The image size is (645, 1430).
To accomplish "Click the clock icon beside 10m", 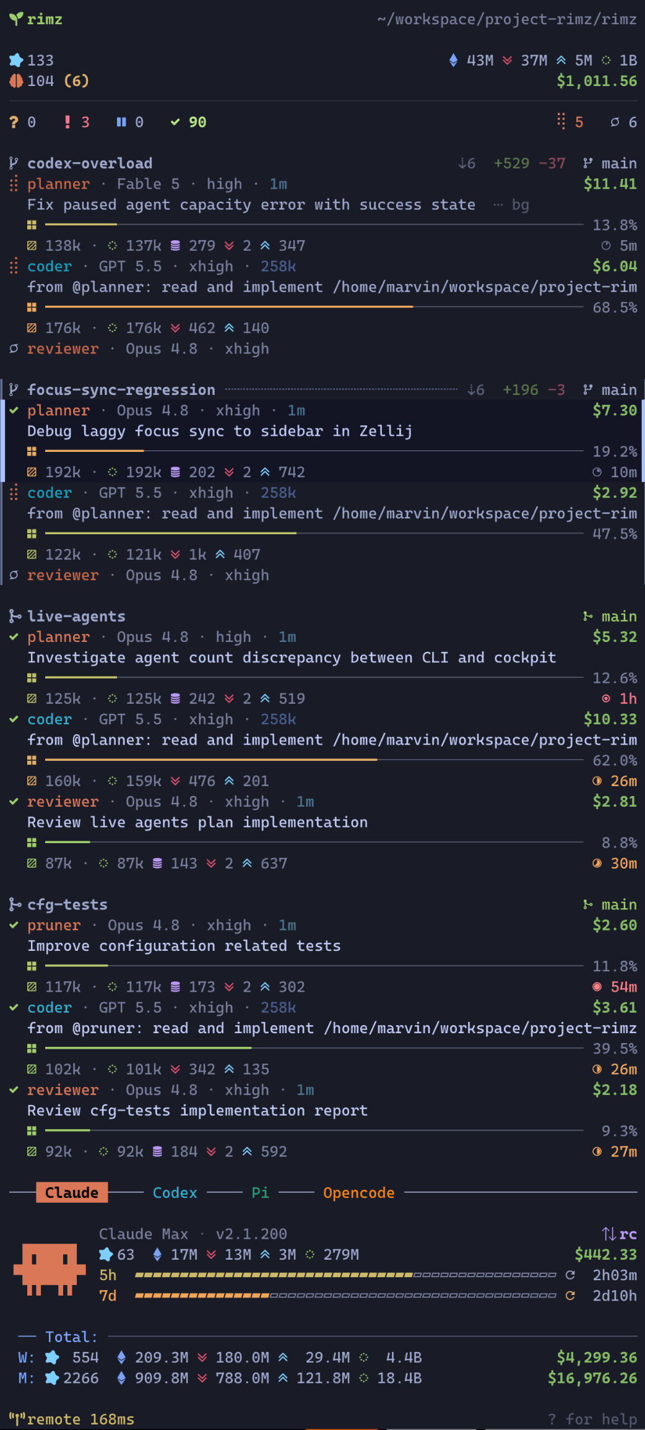I will point(597,472).
